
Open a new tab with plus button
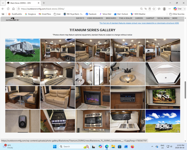pos(44,3)
